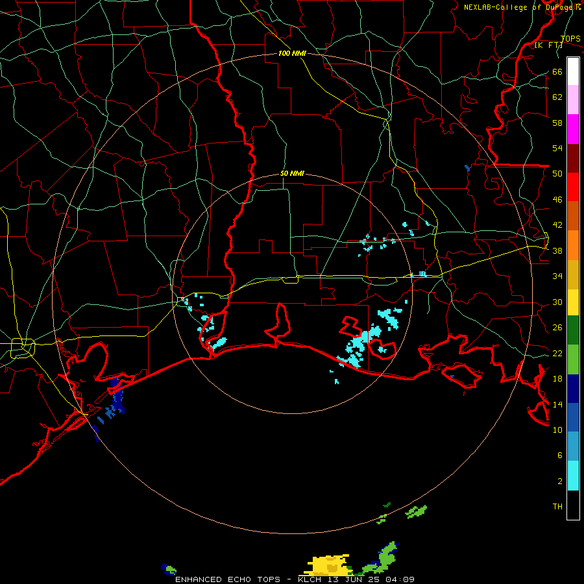Click the 14 legend value
The image size is (584, 584).
(x=557, y=404)
